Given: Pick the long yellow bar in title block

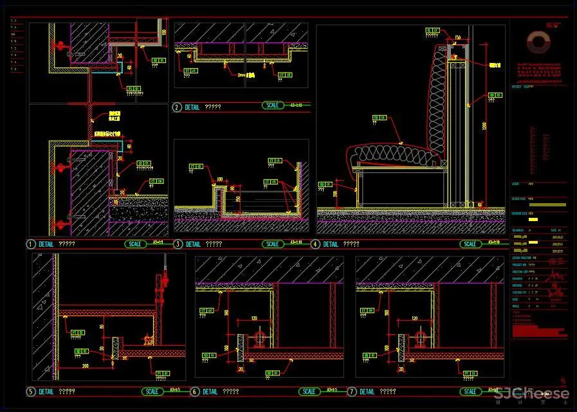Looking at the screenshot, I should pyautogui.click(x=547, y=205).
